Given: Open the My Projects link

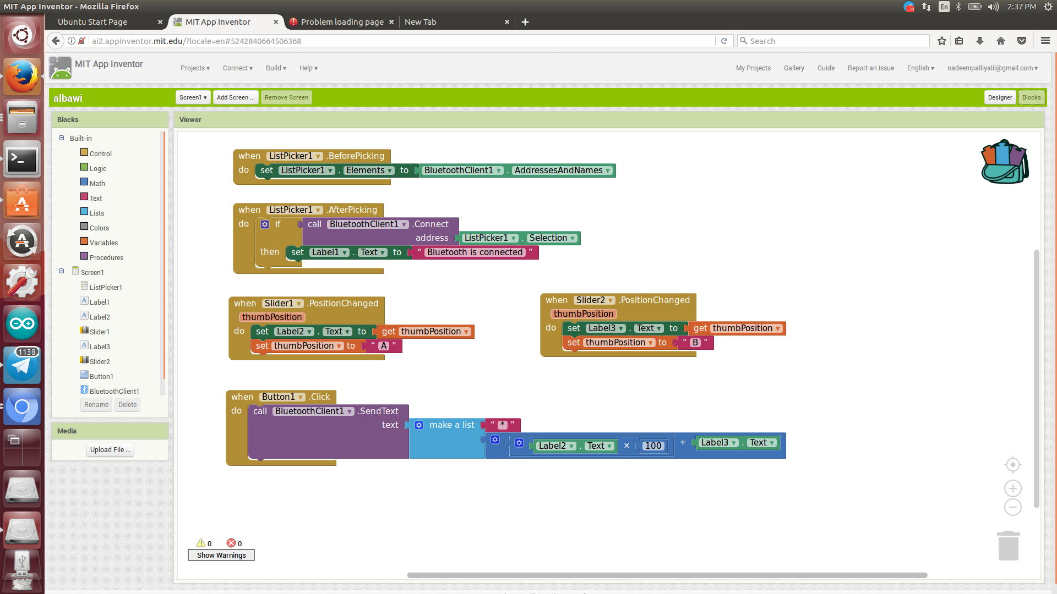Looking at the screenshot, I should [x=753, y=68].
